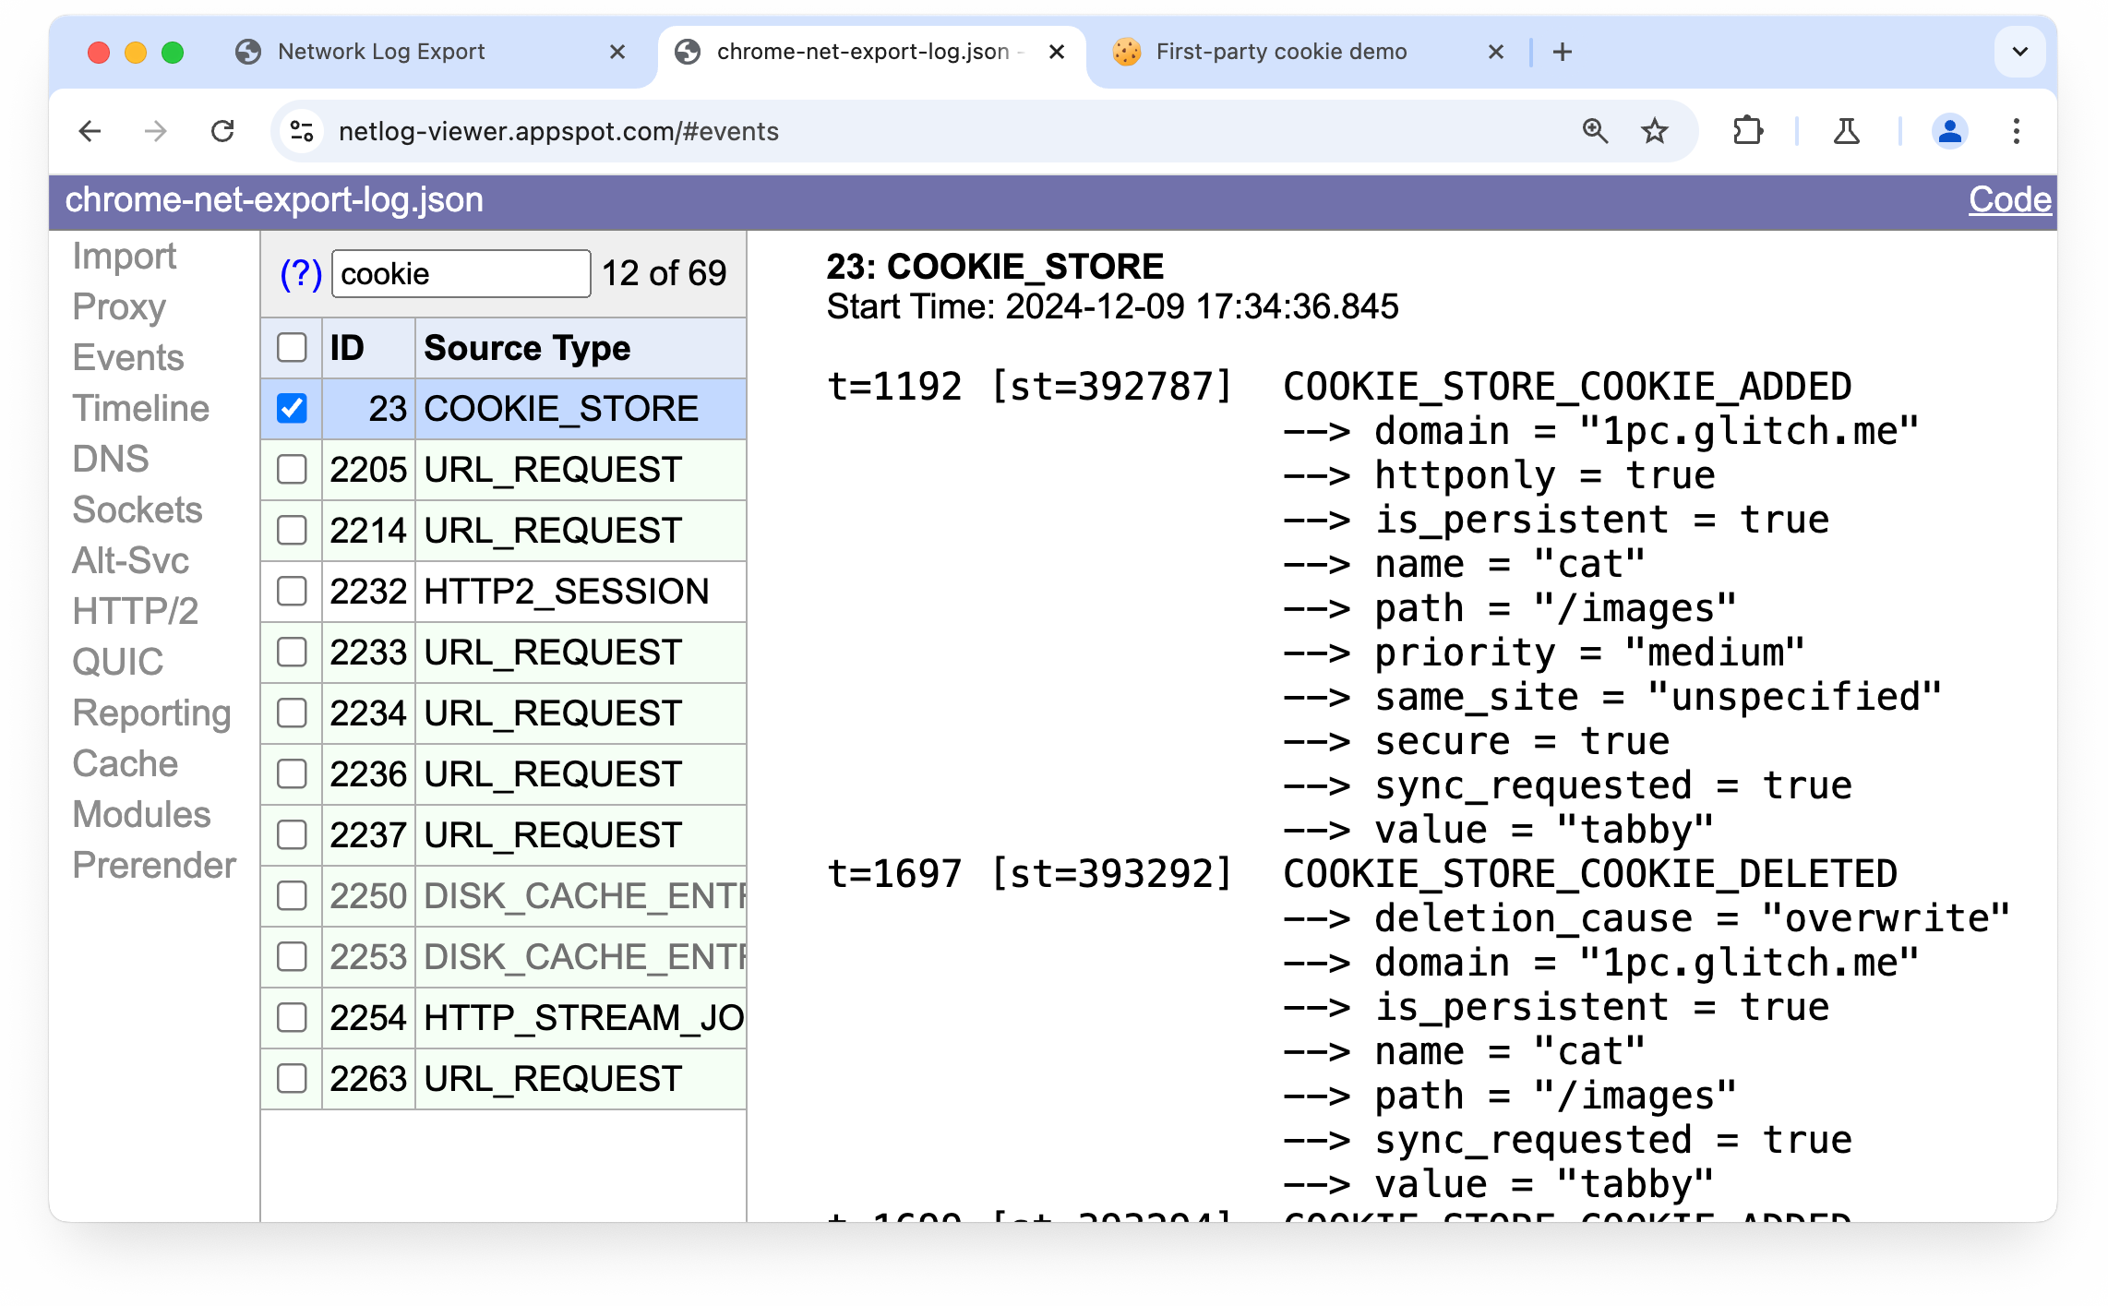Select the Timeline icon in sidebar

point(141,408)
